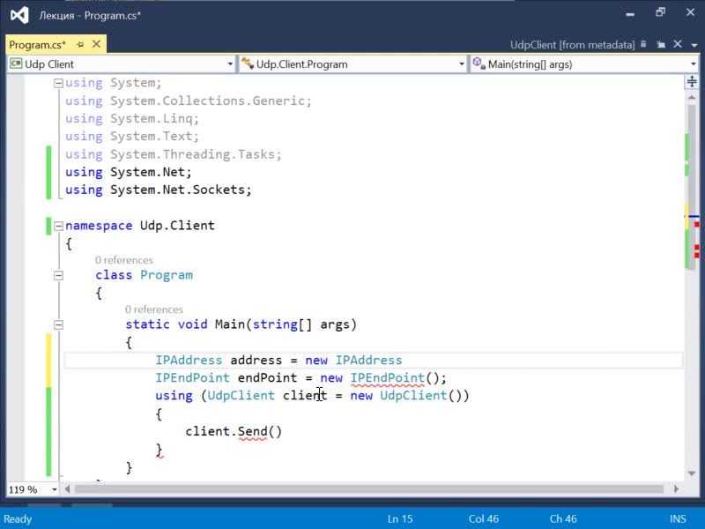This screenshot has width=705, height=529.
Task: Collapse the using directives block
Action: (58, 83)
